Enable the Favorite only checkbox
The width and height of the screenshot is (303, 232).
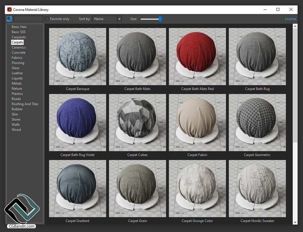coord(47,19)
